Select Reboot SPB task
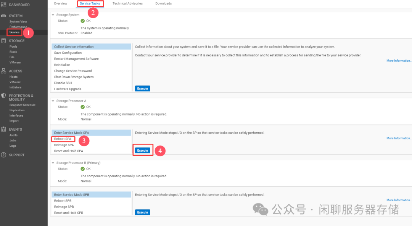Image resolution: width=412 pixels, height=226 pixels. pyautogui.click(x=91, y=201)
